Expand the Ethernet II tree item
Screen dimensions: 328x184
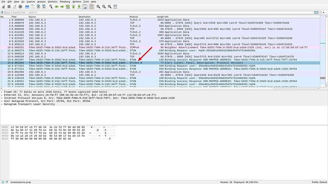pos(2,95)
